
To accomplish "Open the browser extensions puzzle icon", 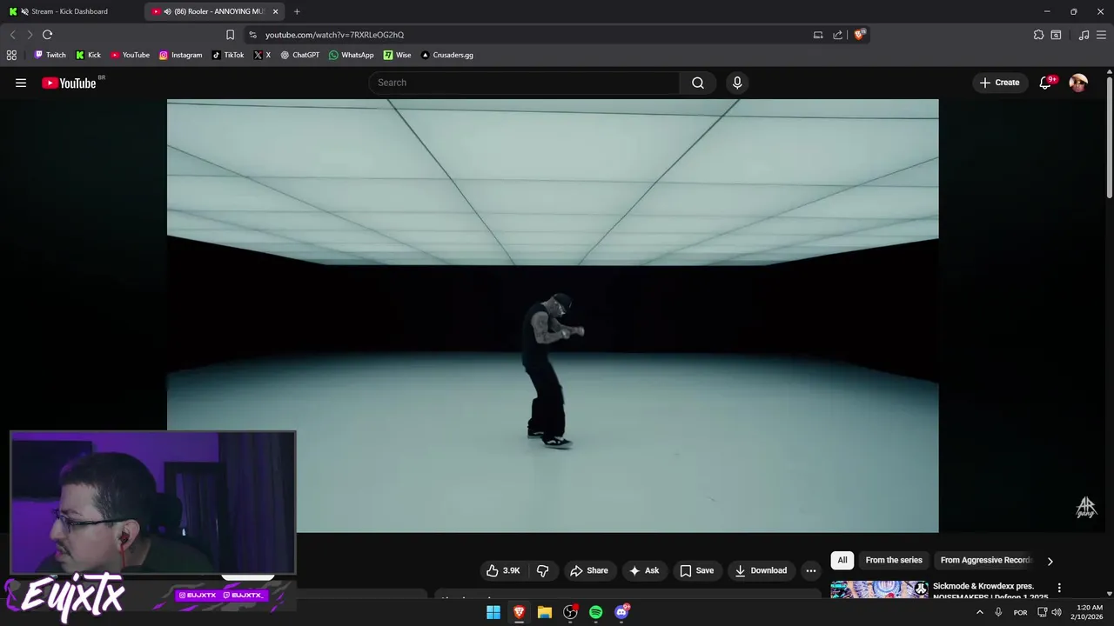I will [x=1038, y=35].
